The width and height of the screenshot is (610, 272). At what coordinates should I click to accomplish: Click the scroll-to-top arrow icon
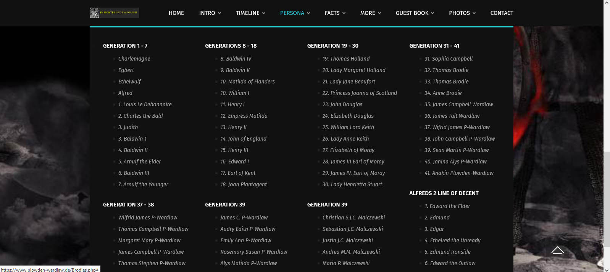click(557, 250)
